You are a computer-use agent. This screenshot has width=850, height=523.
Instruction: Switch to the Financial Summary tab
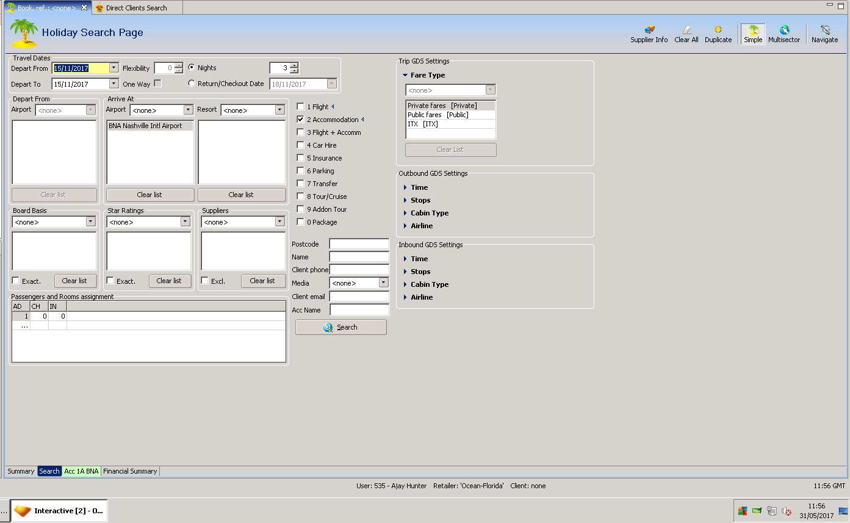pyautogui.click(x=130, y=471)
